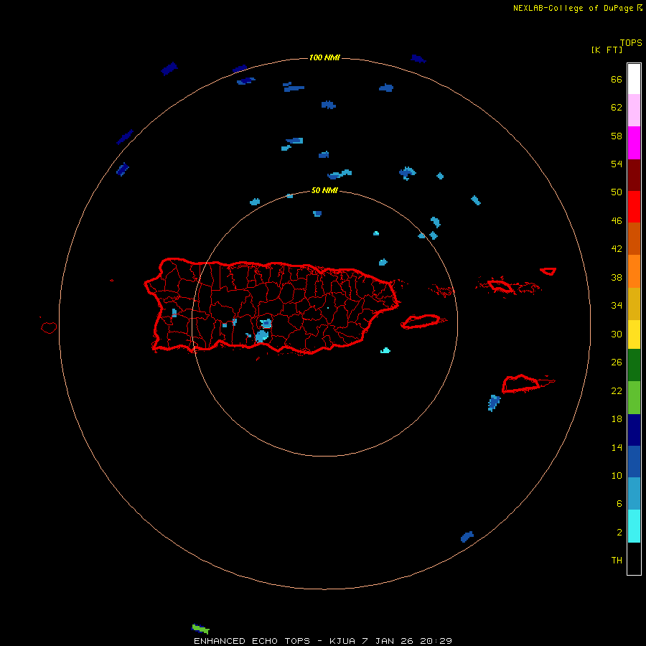Click the legend value 66

tap(617, 79)
